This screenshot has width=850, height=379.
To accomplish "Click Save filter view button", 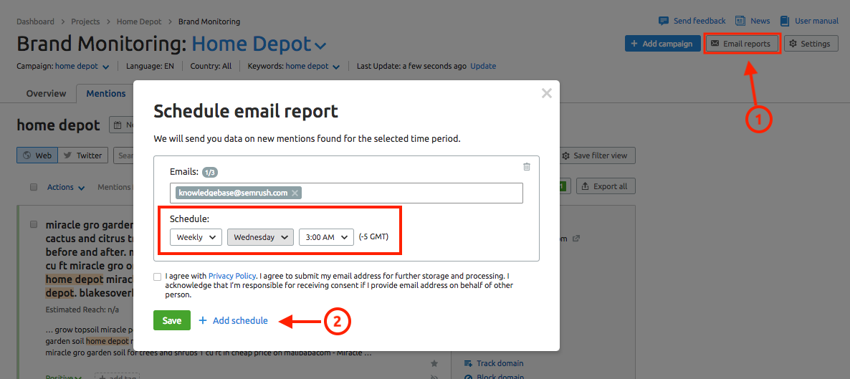I will 596,155.
